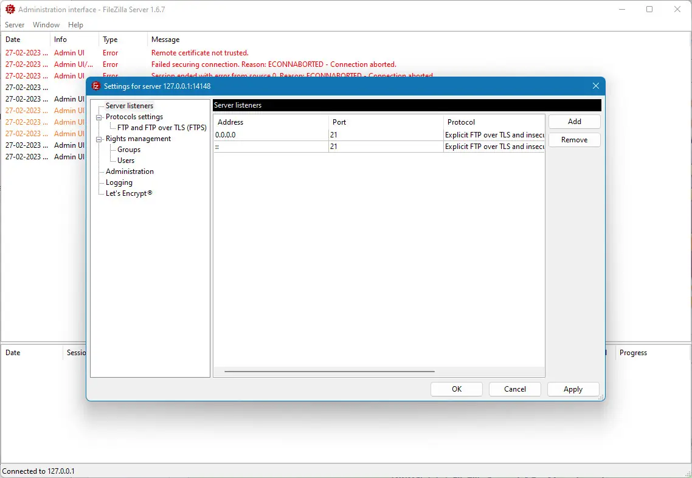Click the Address column header
The width and height of the screenshot is (692, 478).
(271, 122)
